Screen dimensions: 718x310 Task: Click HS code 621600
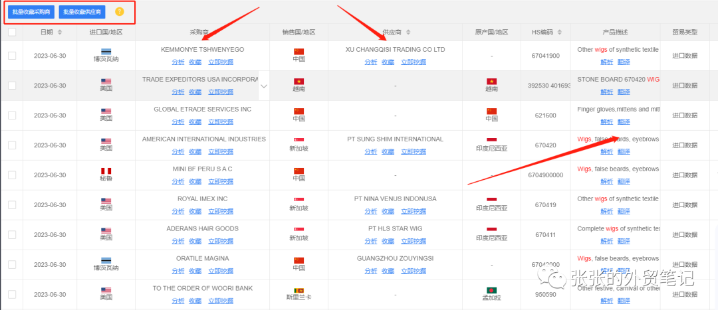point(546,116)
